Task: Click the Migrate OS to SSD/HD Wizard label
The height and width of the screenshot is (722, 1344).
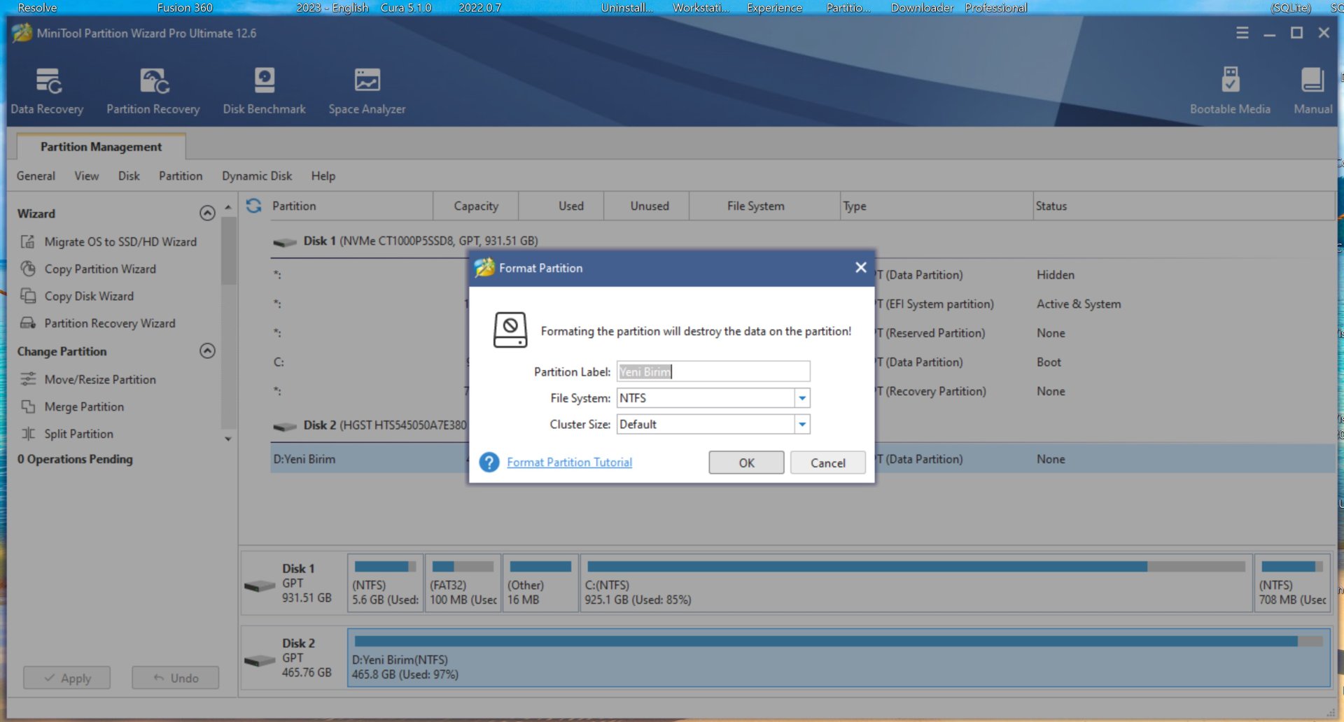Action: pyautogui.click(x=120, y=241)
